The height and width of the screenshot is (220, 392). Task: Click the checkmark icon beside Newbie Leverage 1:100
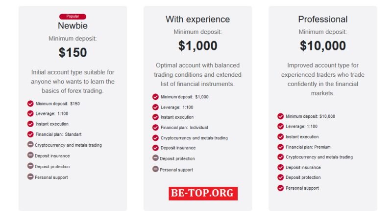click(x=30, y=113)
